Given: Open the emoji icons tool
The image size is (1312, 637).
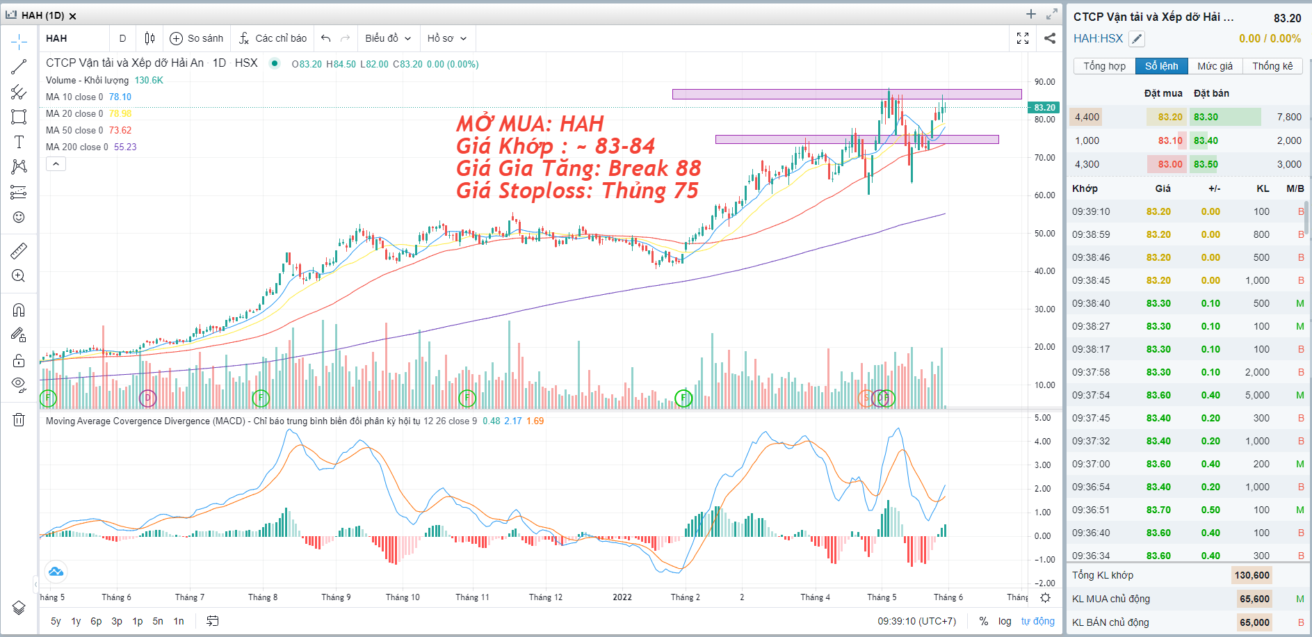Looking at the screenshot, I should coord(19,217).
